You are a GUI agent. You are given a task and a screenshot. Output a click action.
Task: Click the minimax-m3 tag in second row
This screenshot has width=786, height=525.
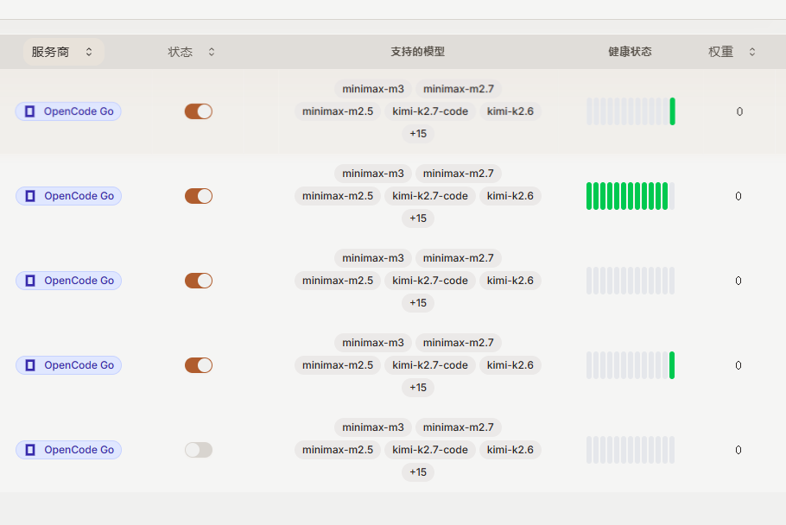[373, 174]
